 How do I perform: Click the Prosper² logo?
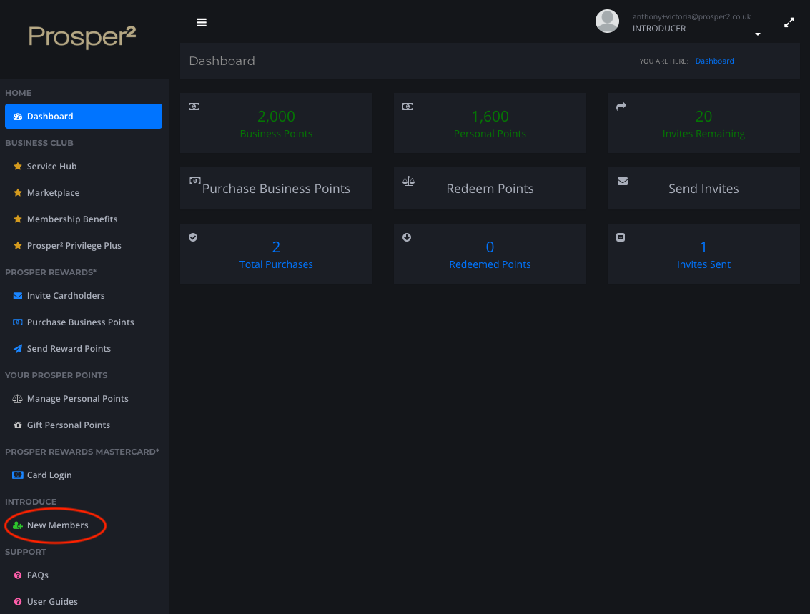coord(82,36)
